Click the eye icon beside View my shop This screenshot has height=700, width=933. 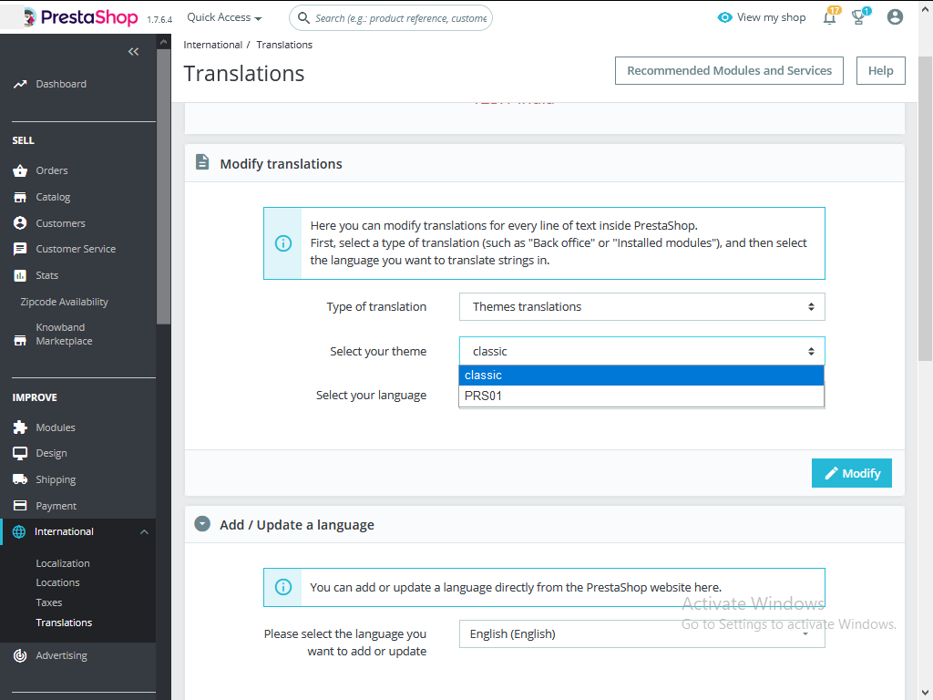coord(724,17)
